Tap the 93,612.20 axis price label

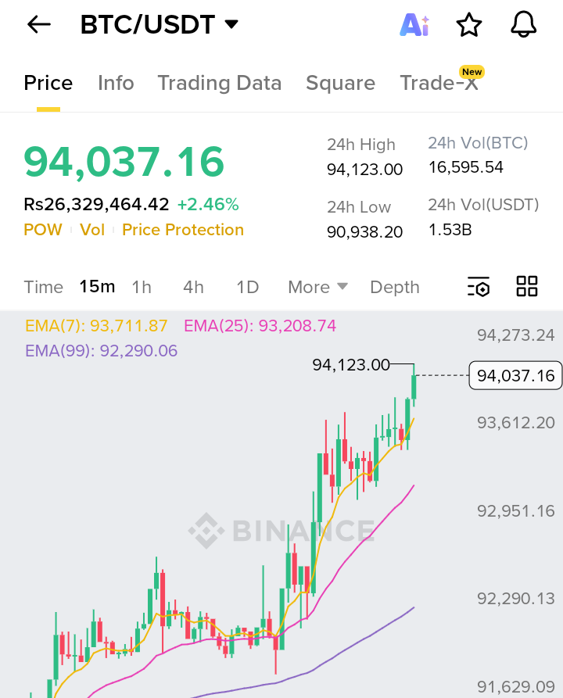pos(516,423)
